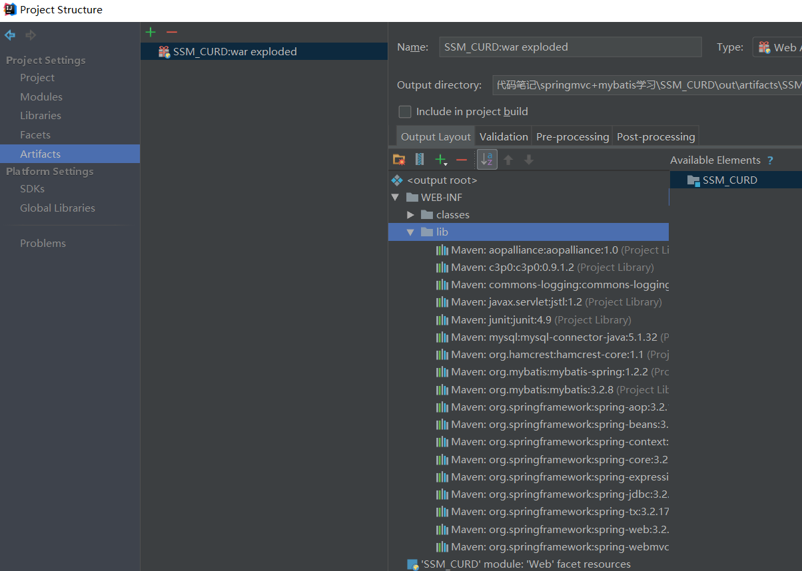802x571 pixels.
Task: Open the Modules section
Action: point(41,97)
